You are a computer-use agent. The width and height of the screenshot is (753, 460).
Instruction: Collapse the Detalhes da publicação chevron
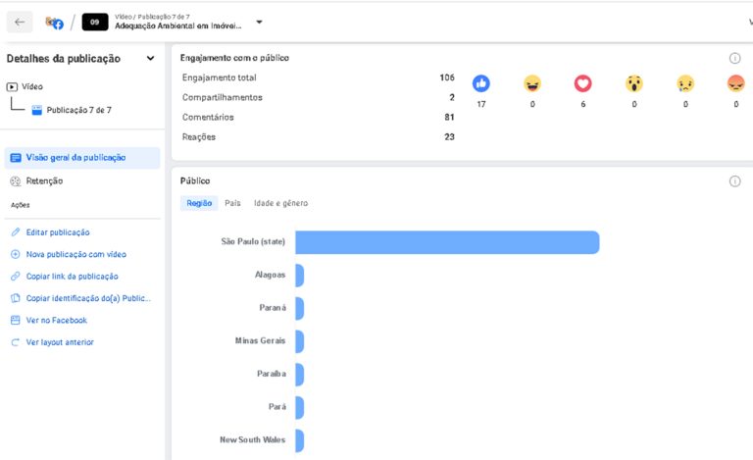pyautogui.click(x=150, y=59)
